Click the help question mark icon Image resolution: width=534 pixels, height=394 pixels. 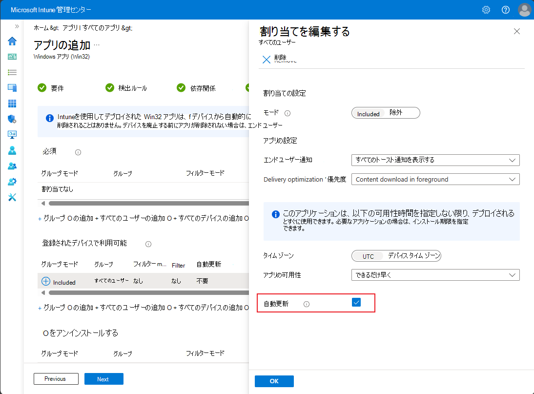[506, 10]
